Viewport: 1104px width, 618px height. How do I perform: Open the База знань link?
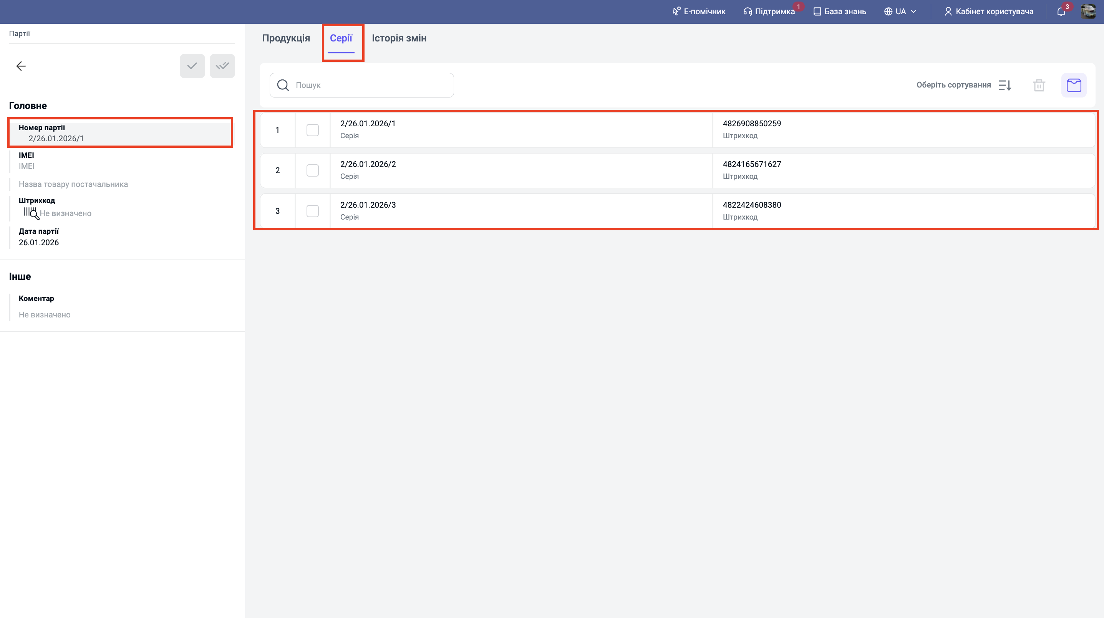tap(840, 12)
